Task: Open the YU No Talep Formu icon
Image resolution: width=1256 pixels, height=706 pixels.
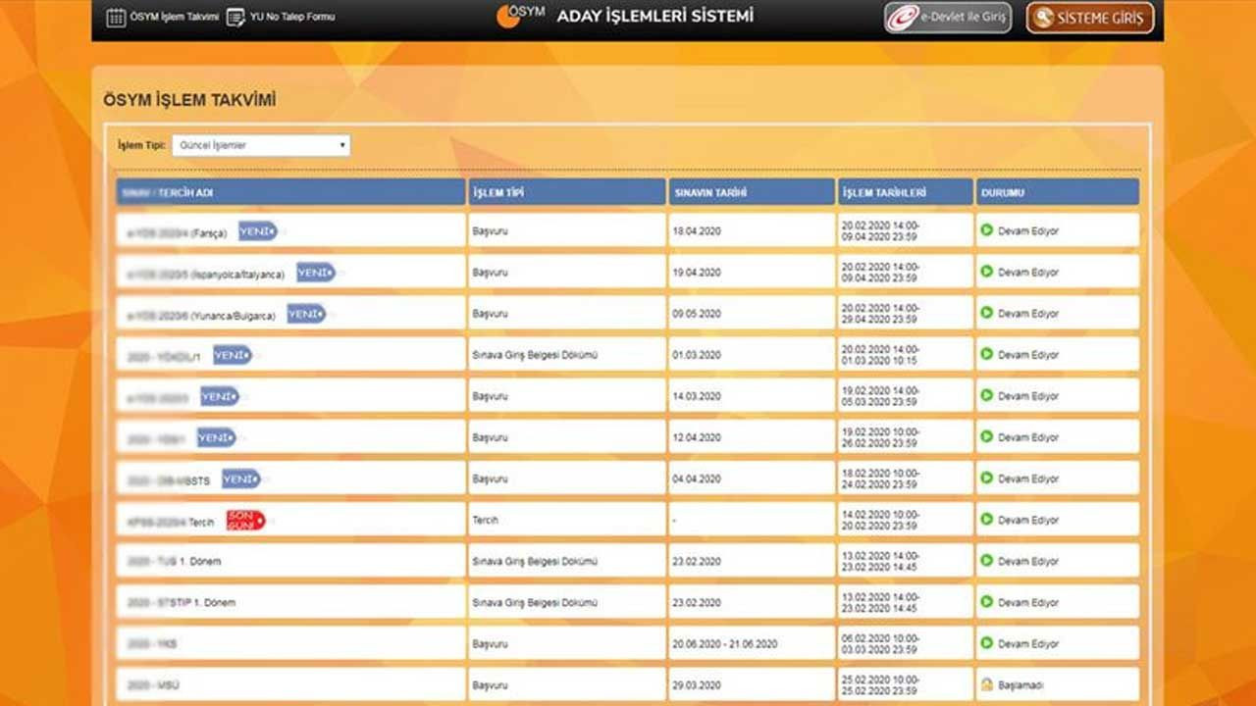Action: tap(235, 17)
